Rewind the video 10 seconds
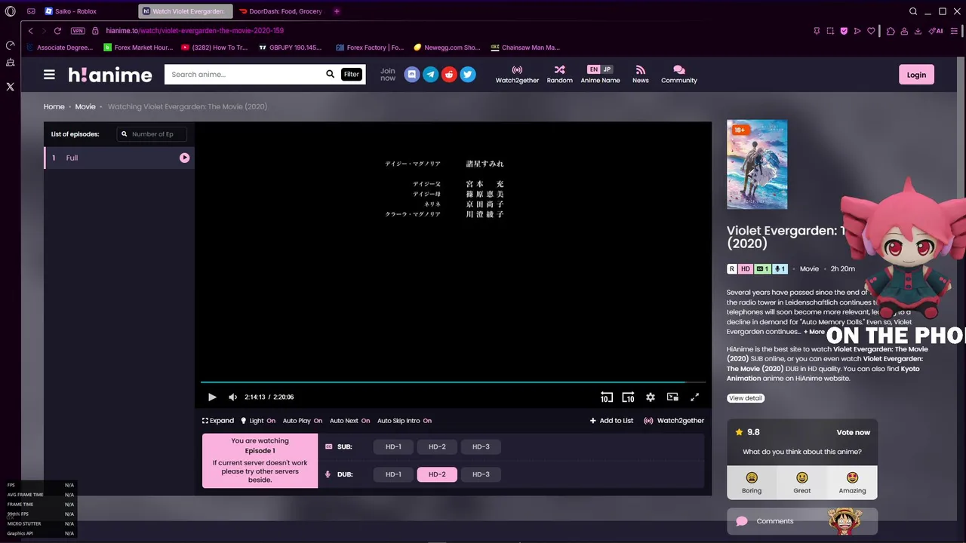Image resolution: width=966 pixels, height=543 pixels. click(606, 397)
